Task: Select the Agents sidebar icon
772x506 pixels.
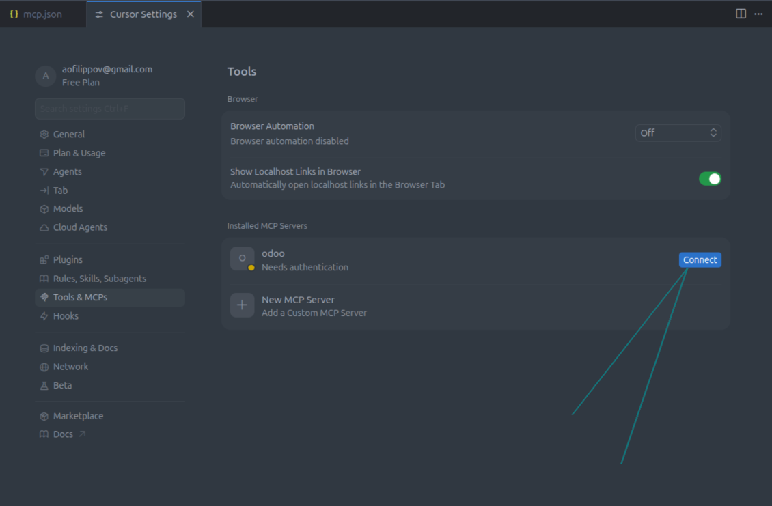Action: [x=44, y=171]
